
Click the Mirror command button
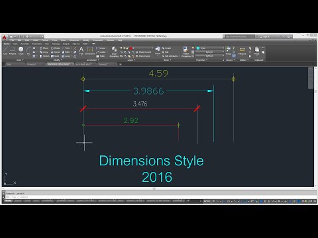coord(55,52)
